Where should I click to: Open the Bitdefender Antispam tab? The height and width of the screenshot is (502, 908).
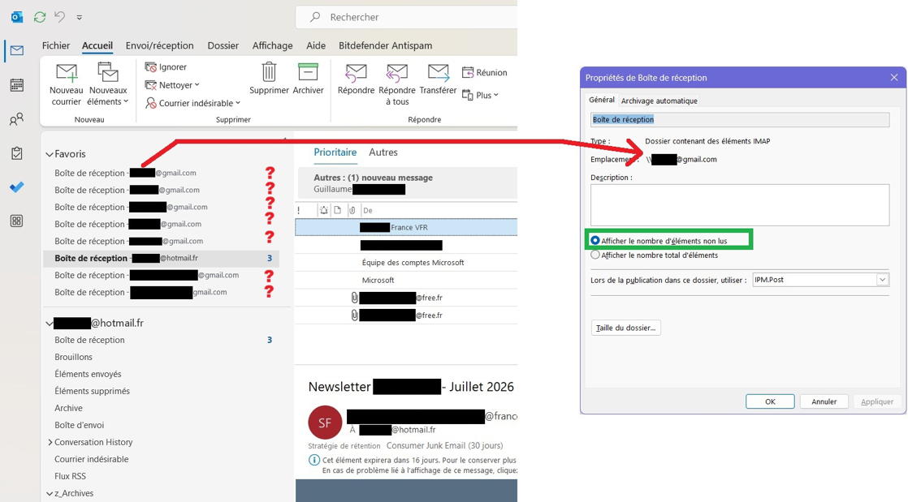(x=385, y=45)
